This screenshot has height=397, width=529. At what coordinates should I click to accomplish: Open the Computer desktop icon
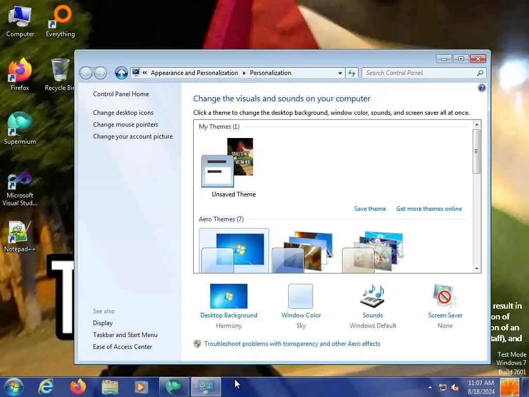(20, 21)
